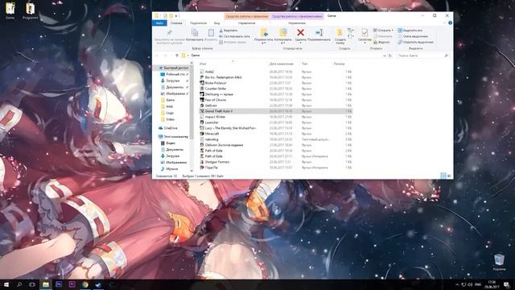The image size is (515, 290).
Task: Click the refresh icon beside address bar
Action: (x=390, y=56)
